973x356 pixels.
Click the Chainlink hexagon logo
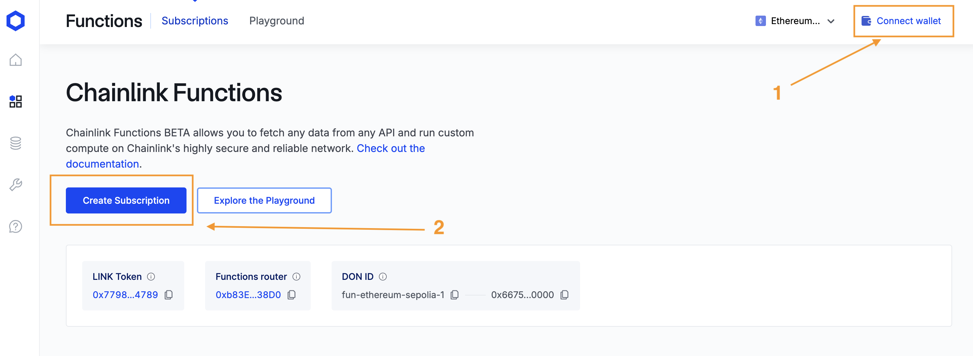pyautogui.click(x=15, y=21)
